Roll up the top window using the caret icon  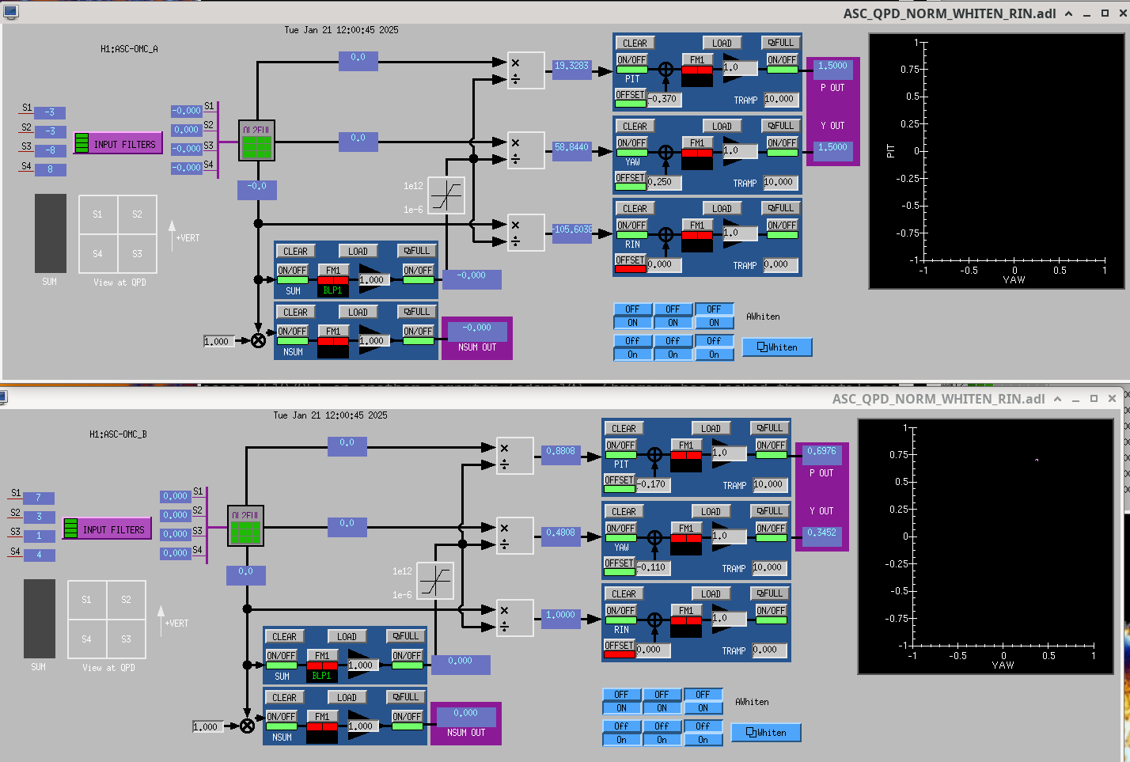(1068, 13)
